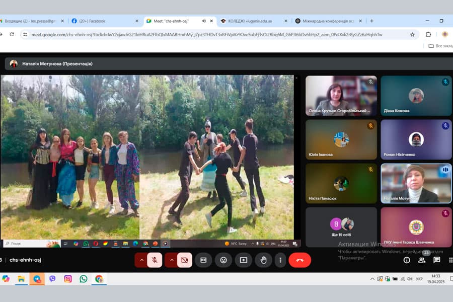Open Chrome extensions puzzle icon
Viewport: 453px width, 302px height.
428,35
